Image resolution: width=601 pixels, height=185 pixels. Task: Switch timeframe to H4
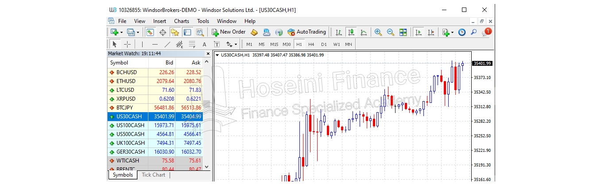311,44
